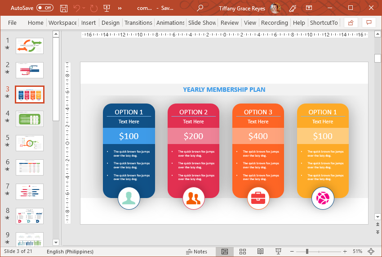Open the Transitions tab
382x257 pixels.
(138, 23)
